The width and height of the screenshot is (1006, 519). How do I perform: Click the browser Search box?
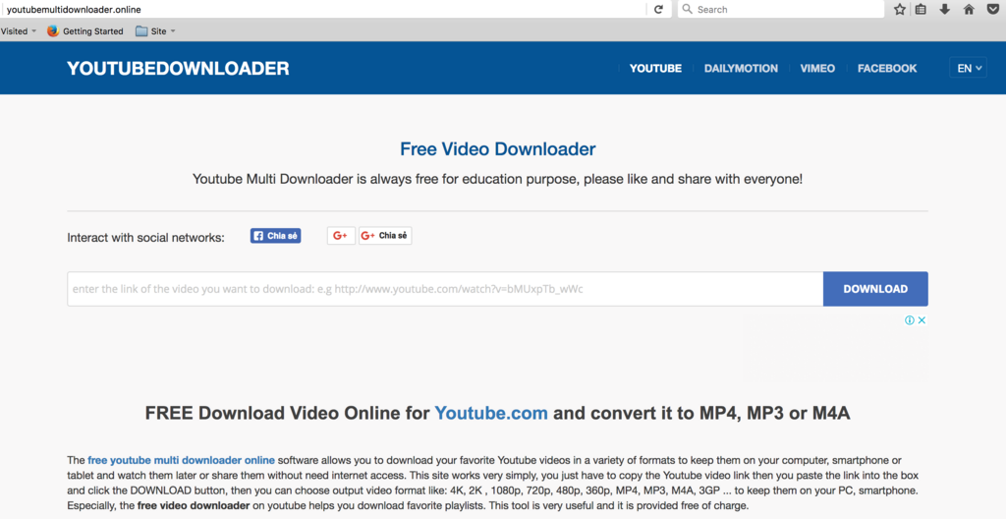coord(780,9)
